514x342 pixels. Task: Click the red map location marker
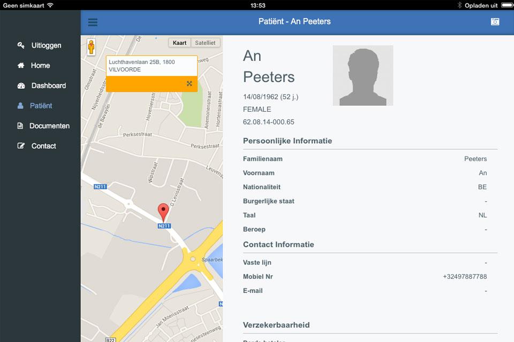pyautogui.click(x=163, y=212)
